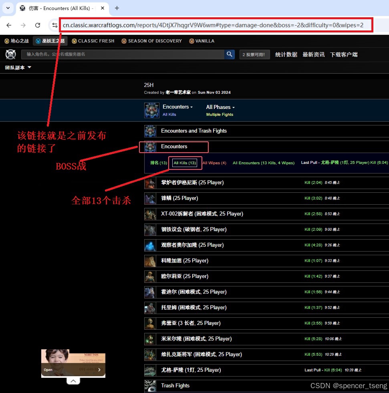Viewport: 389px width, 393px height.
Task: Expand the All Phases dropdown
Action: [220, 107]
